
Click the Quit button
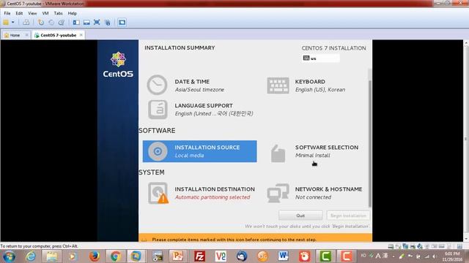(x=300, y=216)
